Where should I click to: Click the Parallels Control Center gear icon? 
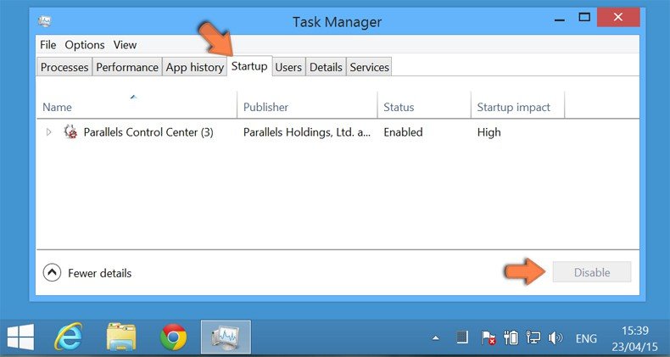point(70,132)
